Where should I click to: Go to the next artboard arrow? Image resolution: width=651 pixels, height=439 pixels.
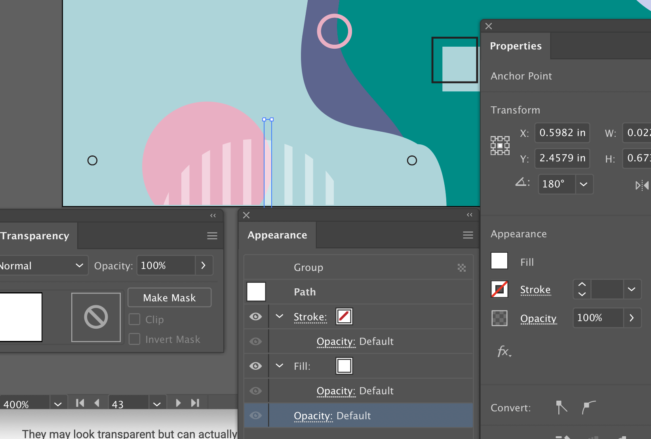point(178,402)
